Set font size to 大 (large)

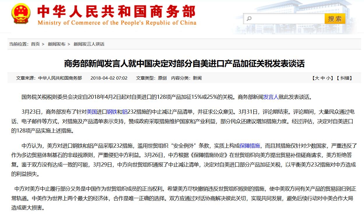(317, 78)
